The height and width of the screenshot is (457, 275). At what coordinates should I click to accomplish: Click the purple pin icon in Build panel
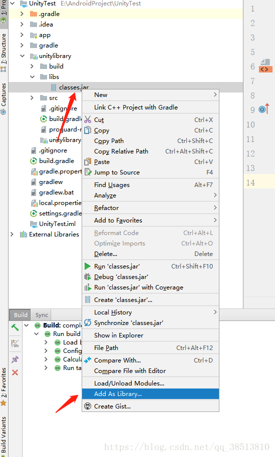point(15,359)
